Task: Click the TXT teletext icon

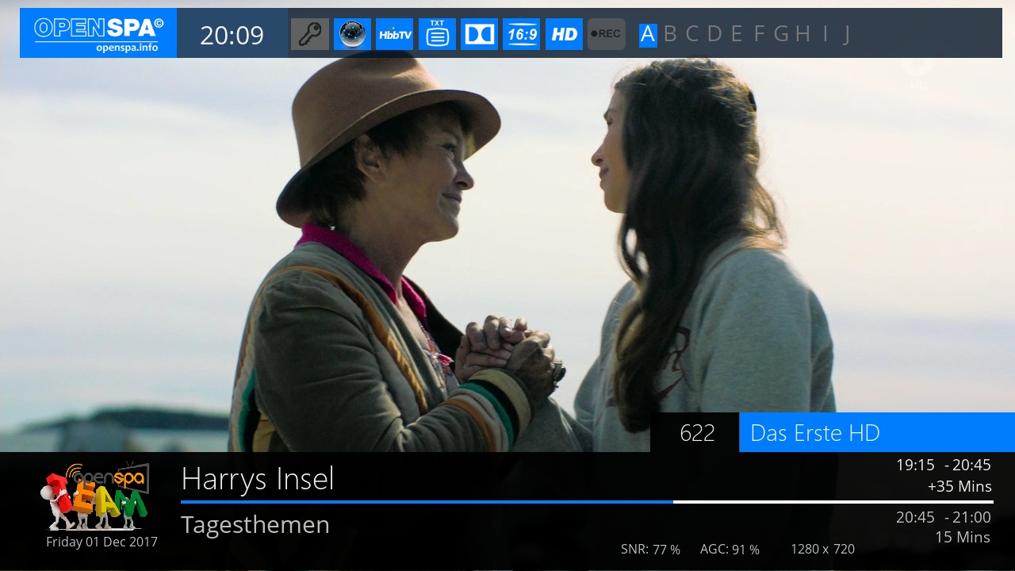Action: [437, 34]
